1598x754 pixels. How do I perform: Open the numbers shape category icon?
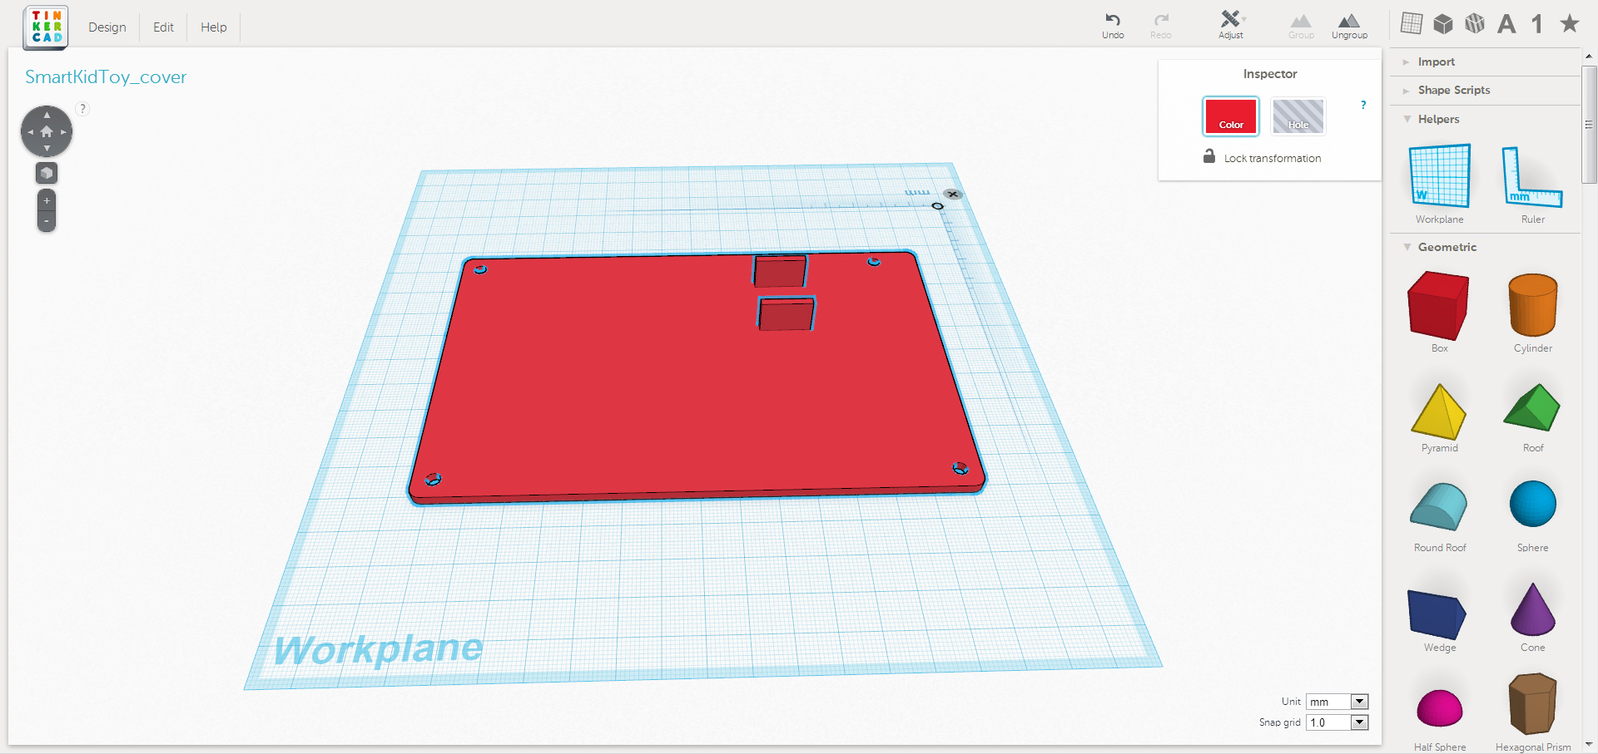click(1537, 23)
